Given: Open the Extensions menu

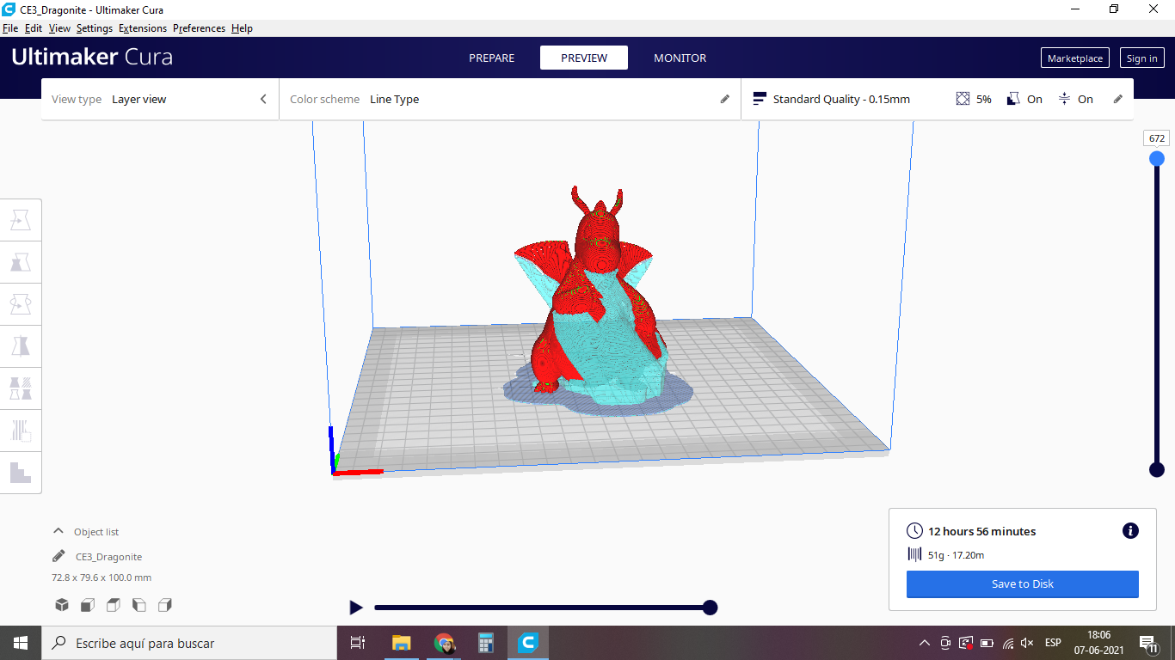Looking at the screenshot, I should tap(143, 28).
